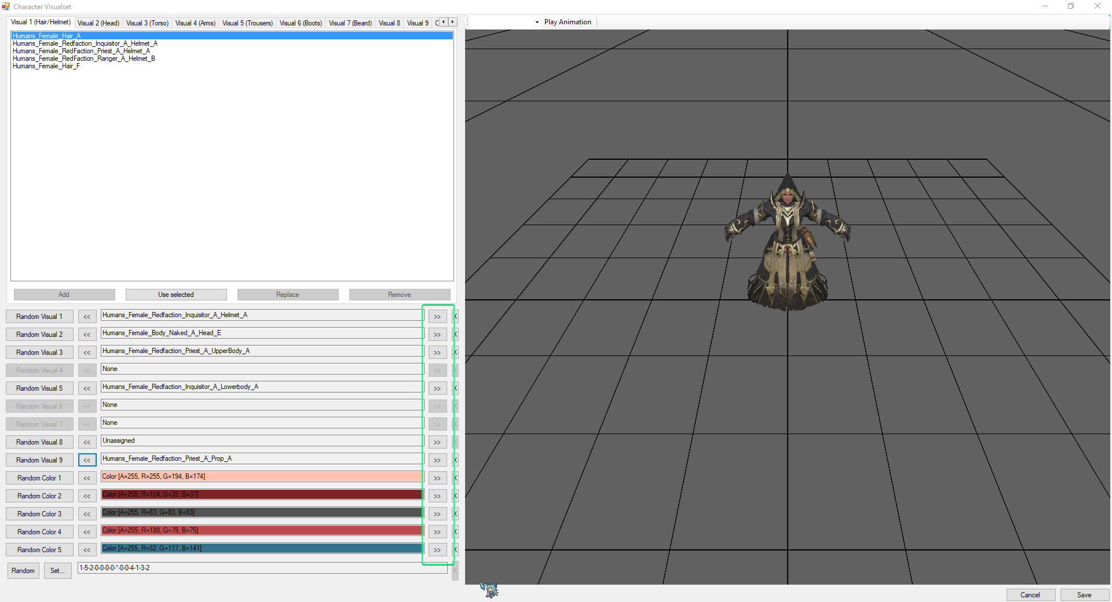Screen dimensions: 1112x602
Task: Switch to the Visual 3 (Torso) tab
Action: [x=147, y=23]
